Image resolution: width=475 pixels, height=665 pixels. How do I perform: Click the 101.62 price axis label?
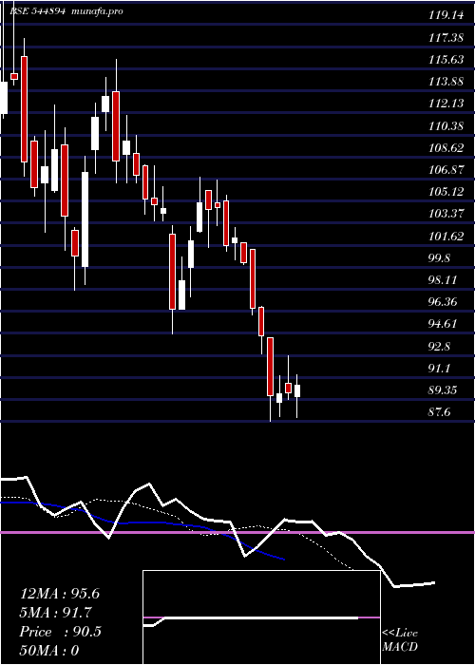[446, 237]
